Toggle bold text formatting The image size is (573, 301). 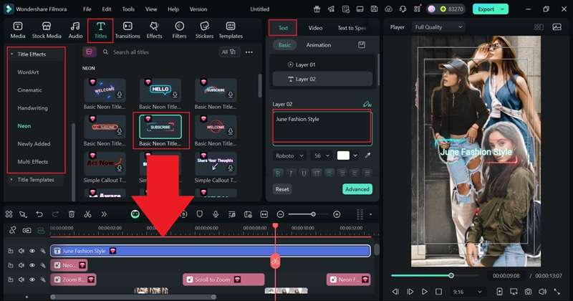[x=278, y=173]
